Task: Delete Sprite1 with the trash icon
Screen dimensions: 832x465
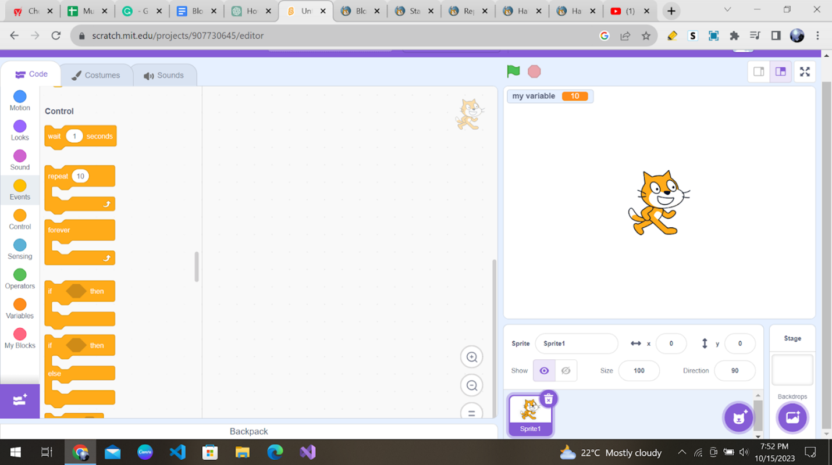Action: [x=549, y=399]
